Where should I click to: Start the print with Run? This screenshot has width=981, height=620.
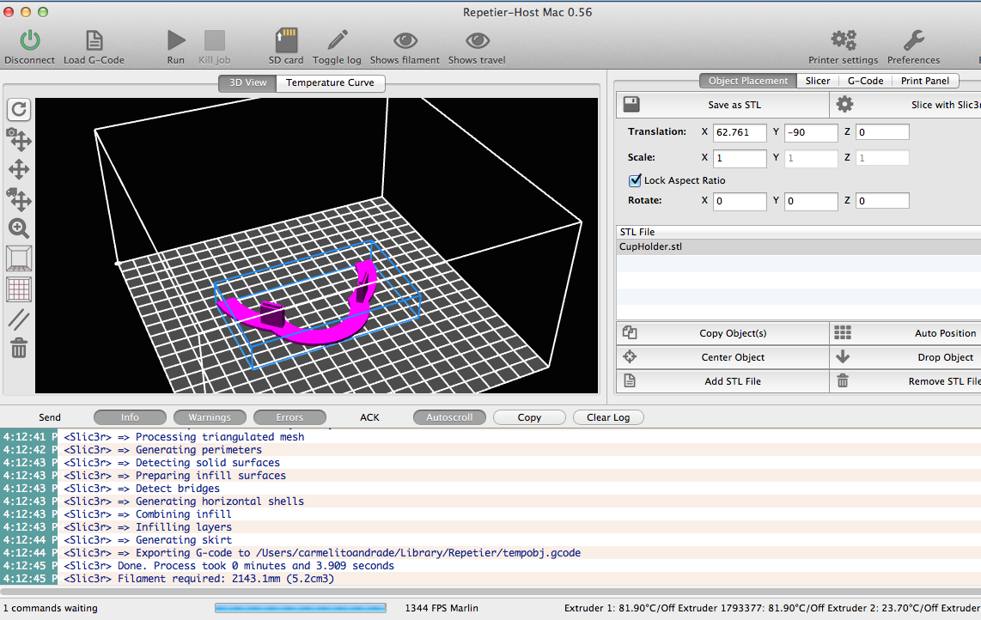click(176, 47)
